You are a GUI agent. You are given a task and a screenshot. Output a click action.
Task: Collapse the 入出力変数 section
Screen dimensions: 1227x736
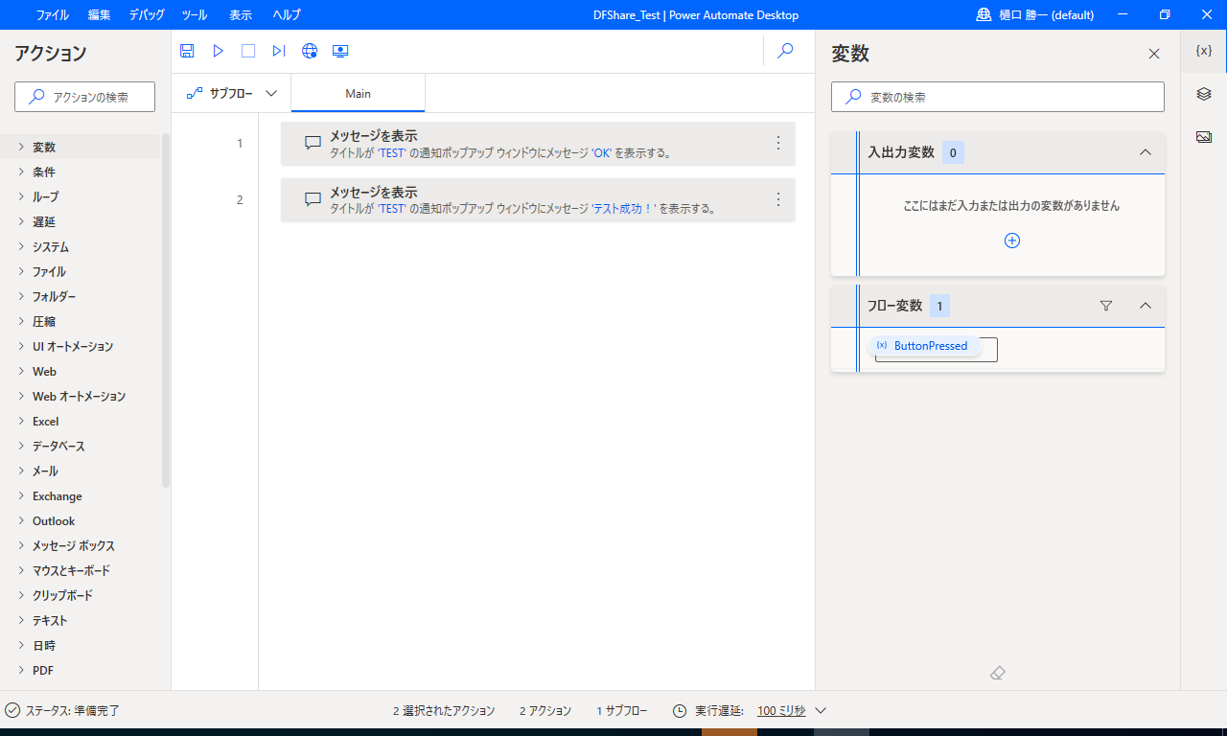click(1145, 152)
